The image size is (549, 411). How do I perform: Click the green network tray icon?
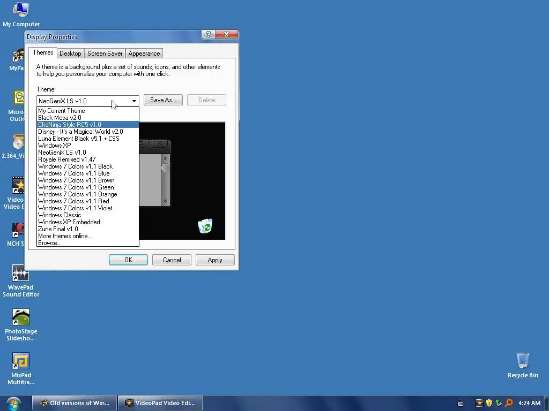(499, 403)
